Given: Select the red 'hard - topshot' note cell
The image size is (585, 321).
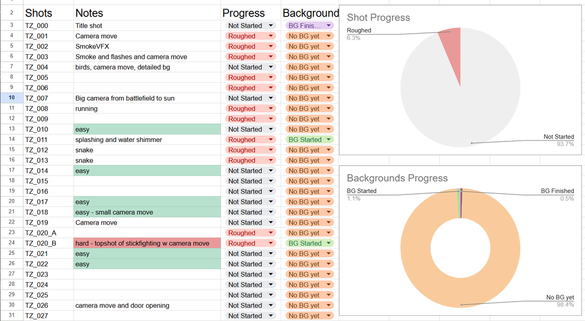Looking at the screenshot, I should [x=147, y=243].
